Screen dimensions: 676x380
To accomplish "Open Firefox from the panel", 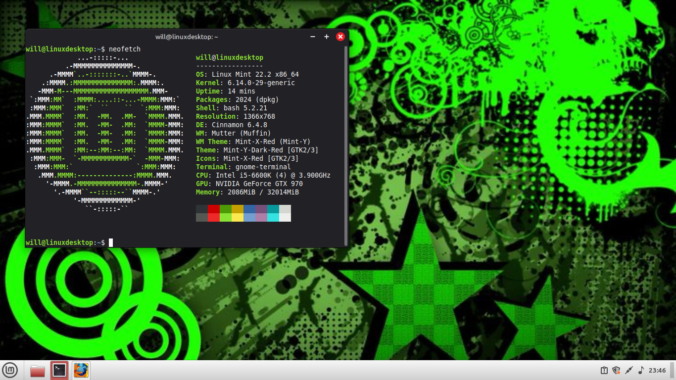I will click(x=81, y=370).
